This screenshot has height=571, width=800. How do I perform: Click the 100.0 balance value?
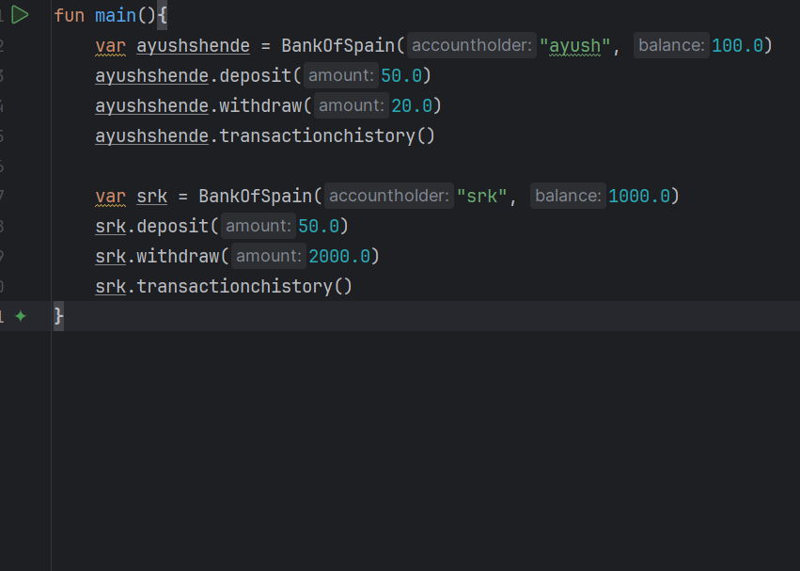(x=737, y=45)
